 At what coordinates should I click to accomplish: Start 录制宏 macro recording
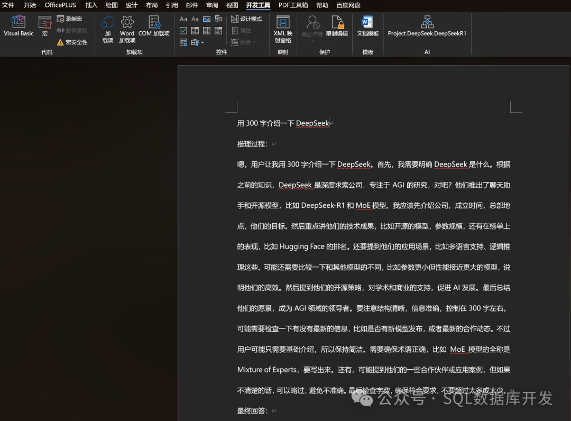click(70, 19)
